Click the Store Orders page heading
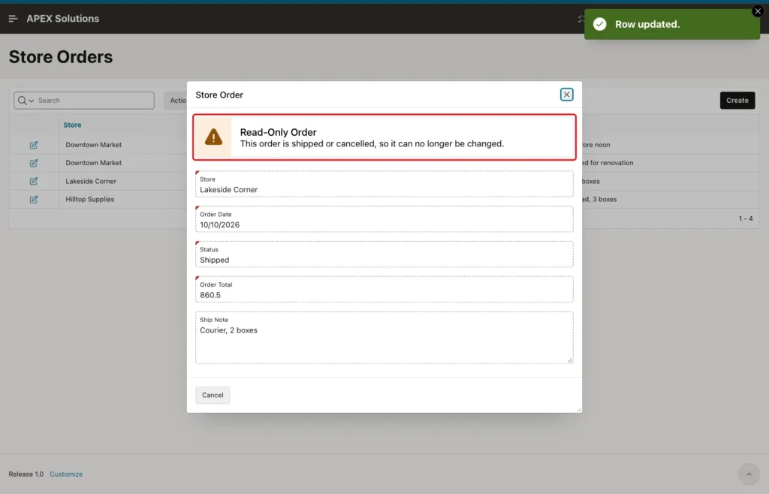The width and height of the screenshot is (769, 494). pyautogui.click(x=61, y=57)
